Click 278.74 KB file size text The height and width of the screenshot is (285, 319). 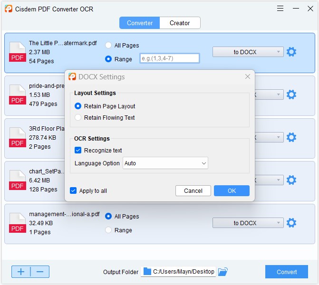(x=42, y=138)
